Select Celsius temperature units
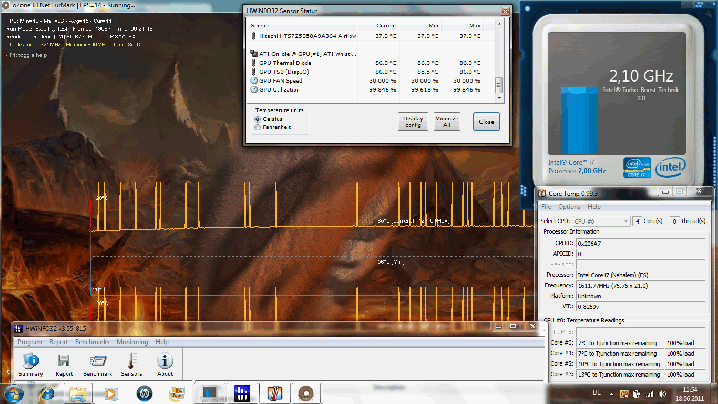 coord(258,119)
